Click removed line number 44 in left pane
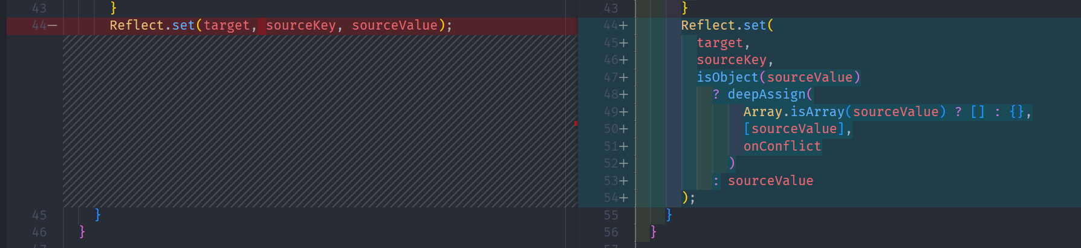Image resolution: width=1081 pixels, height=248 pixels. (x=40, y=25)
